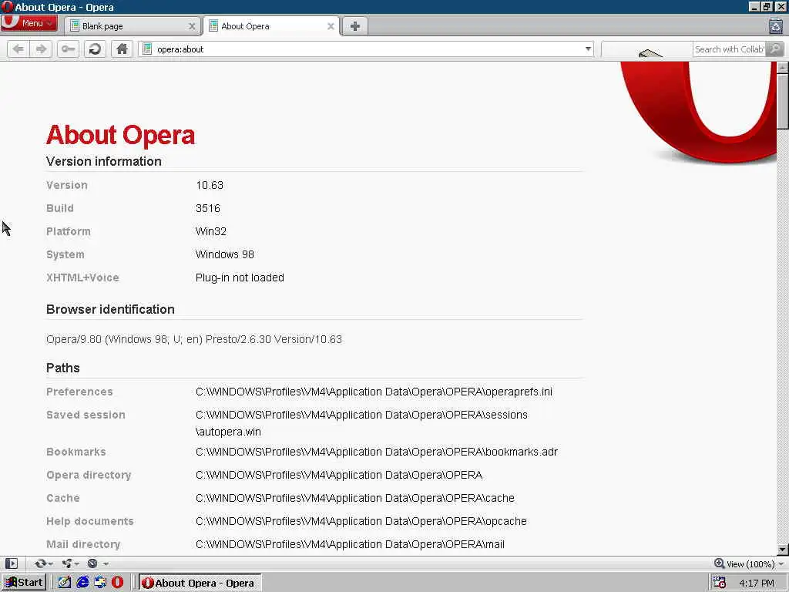Click the About Opera - Opera taskbar button
The height and width of the screenshot is (592, 789).
click(200, 583)
